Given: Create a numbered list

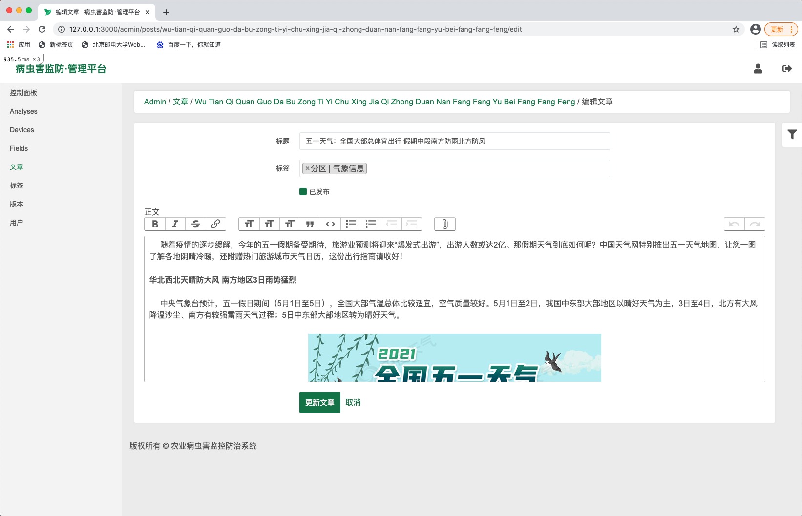Looking at the screenshot, I should click(x=371, y=224).
